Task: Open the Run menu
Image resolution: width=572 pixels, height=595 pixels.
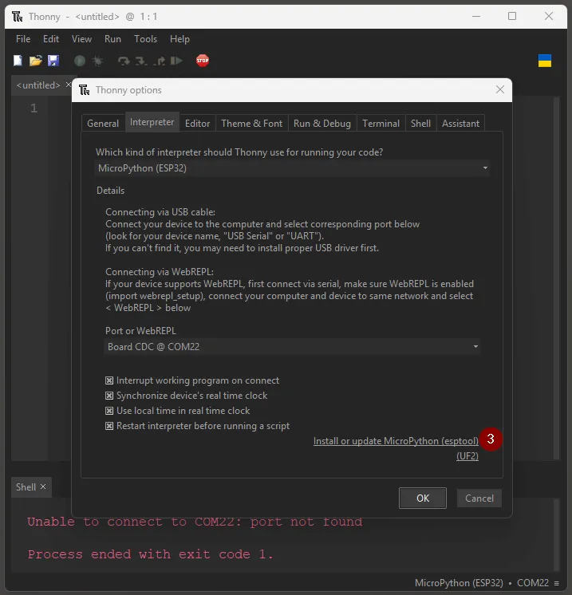Action: pos(112,39)
